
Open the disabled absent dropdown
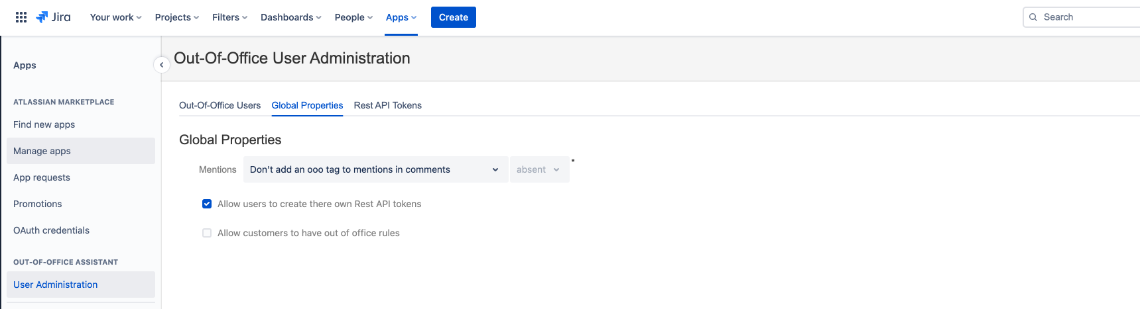click(539, 169)
